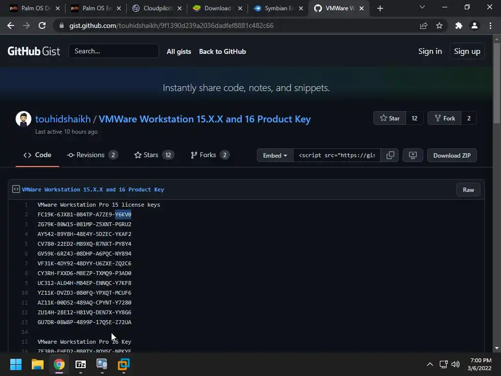
Task: Show hidden tray icons chevron
Action: [x=430, y=364]
